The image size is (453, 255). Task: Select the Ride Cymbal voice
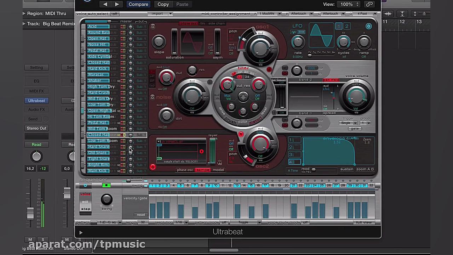(100, 57)
